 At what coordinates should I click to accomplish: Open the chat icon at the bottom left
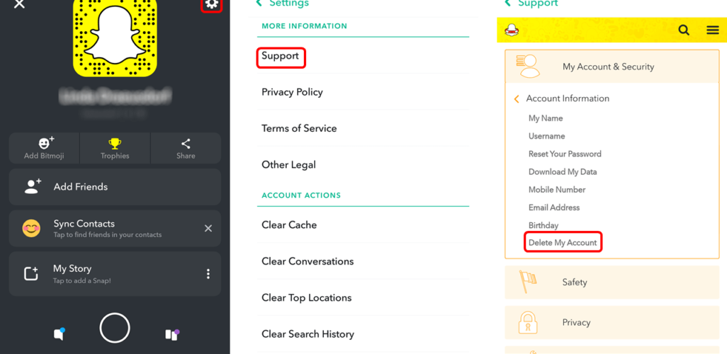click(x=60, y=333)
